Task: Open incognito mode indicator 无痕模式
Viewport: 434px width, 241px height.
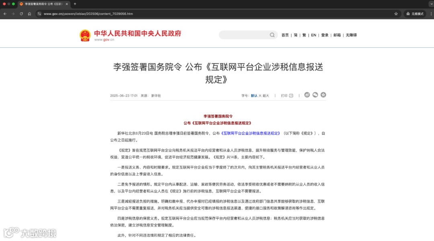Action: coord(415,14)
